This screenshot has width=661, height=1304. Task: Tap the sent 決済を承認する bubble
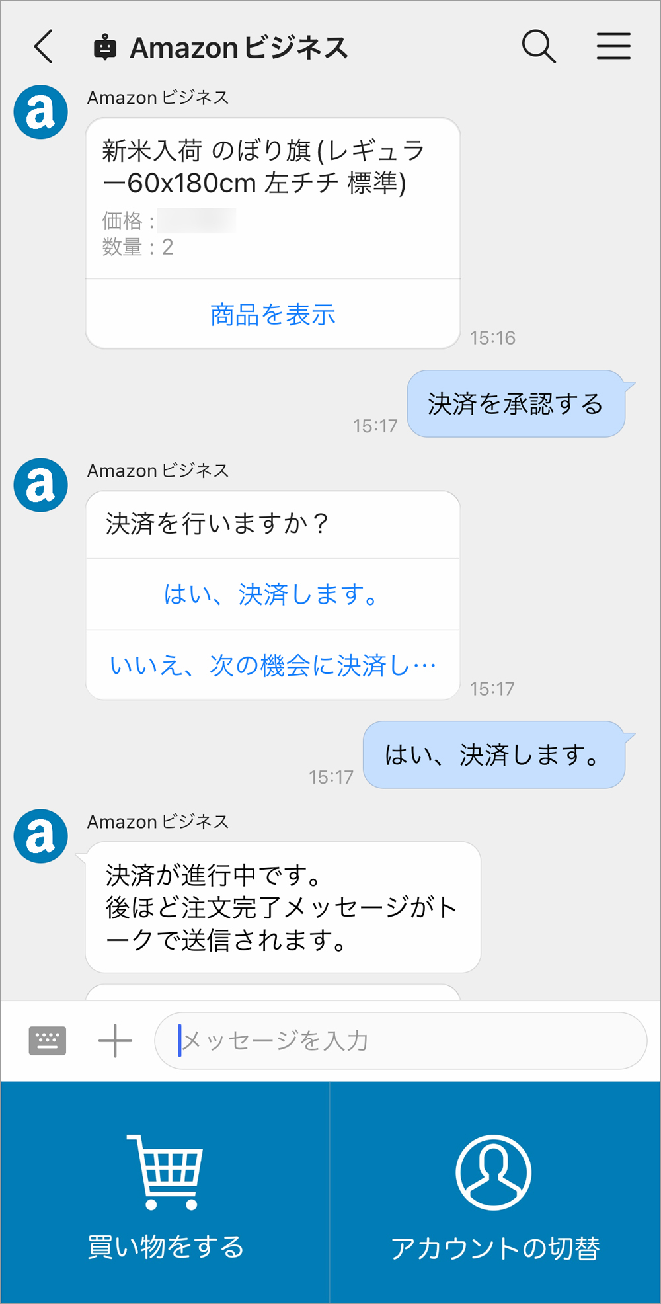[x=516, y=404]
